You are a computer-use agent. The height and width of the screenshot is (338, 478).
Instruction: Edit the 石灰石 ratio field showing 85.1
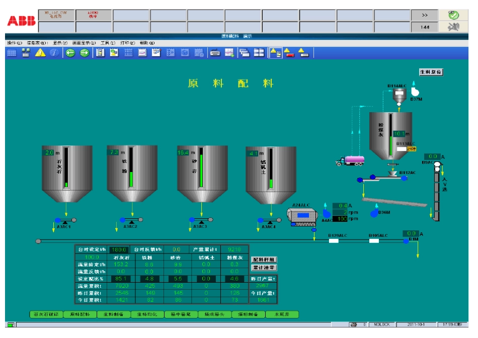click(x=121, y=279)
